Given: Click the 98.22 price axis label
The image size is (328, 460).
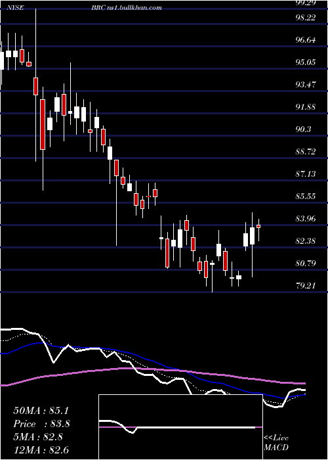Looking at the screenshot, I should [304, 18].
